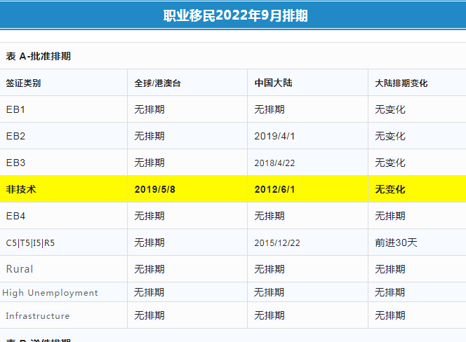Screen dimensions: 466x342
Task: Click EB3 无排期 under 全球/港澳台
Action: pos(149,163)
